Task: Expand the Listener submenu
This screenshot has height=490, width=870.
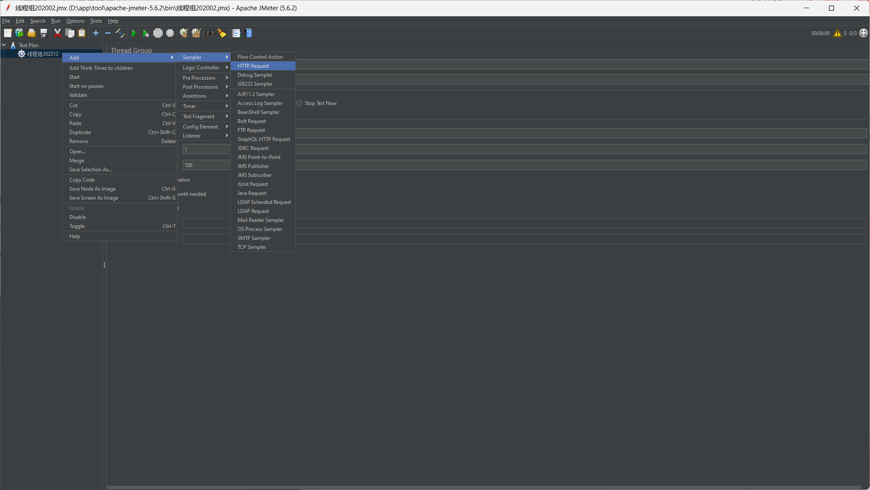Action: tap(203, 135)
